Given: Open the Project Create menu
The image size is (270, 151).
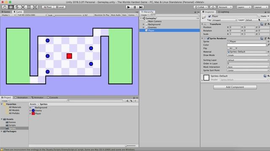Looking at the screenshot, I should [5, 101].
